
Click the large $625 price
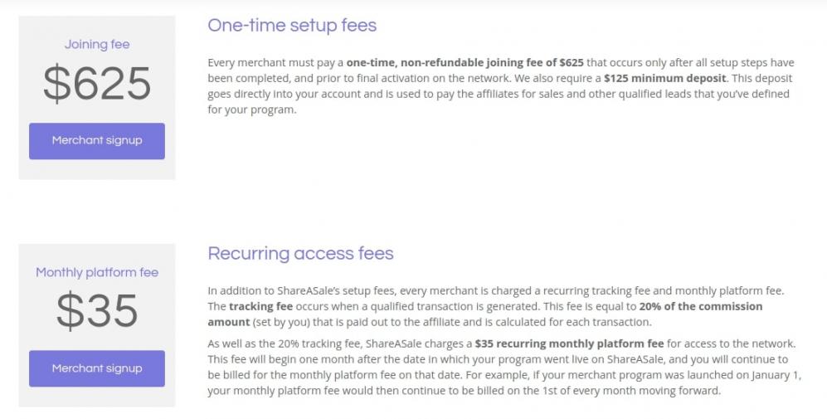coord(97,83)
